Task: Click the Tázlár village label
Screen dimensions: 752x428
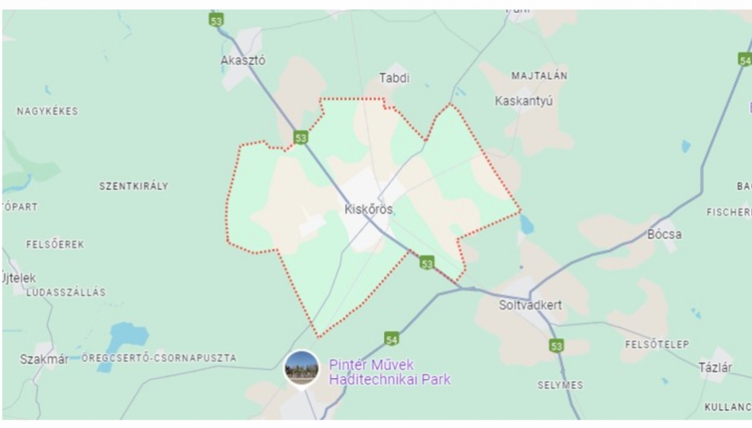Action: tap(715, 368)
